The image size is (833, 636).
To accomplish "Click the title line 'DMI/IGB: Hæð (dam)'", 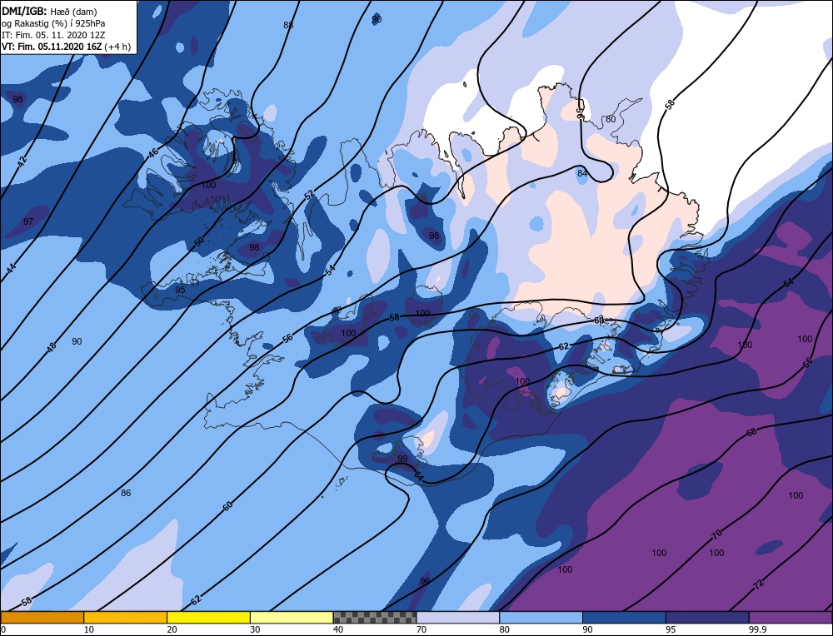I will tap(49, 11).
